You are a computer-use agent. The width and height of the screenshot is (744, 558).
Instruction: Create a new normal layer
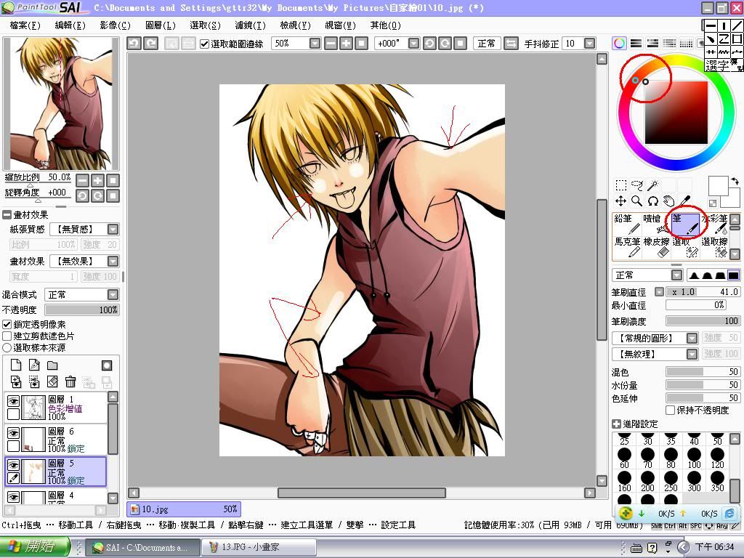point(16,365)
